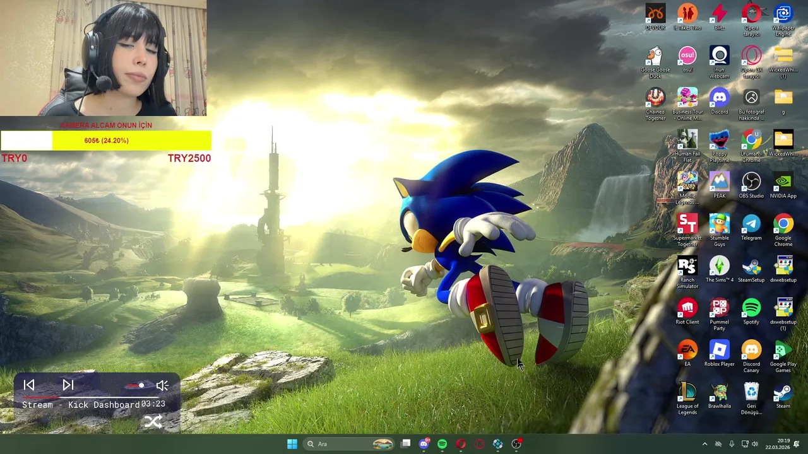Open the Windows Start menu

pos(292,444)
